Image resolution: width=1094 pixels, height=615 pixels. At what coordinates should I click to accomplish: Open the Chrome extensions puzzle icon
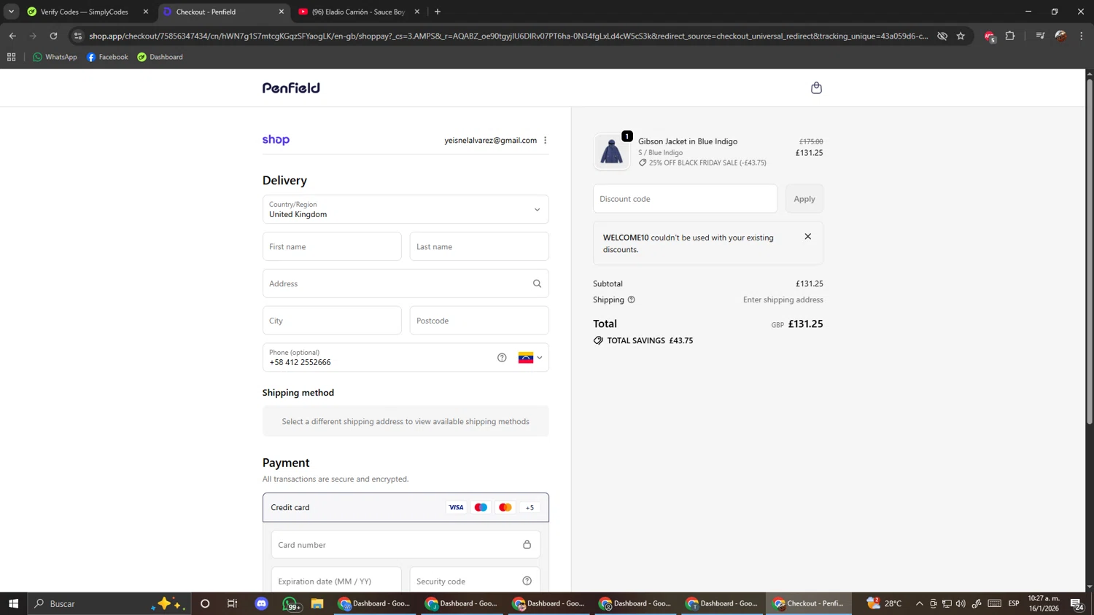(x=1010, y=36)
